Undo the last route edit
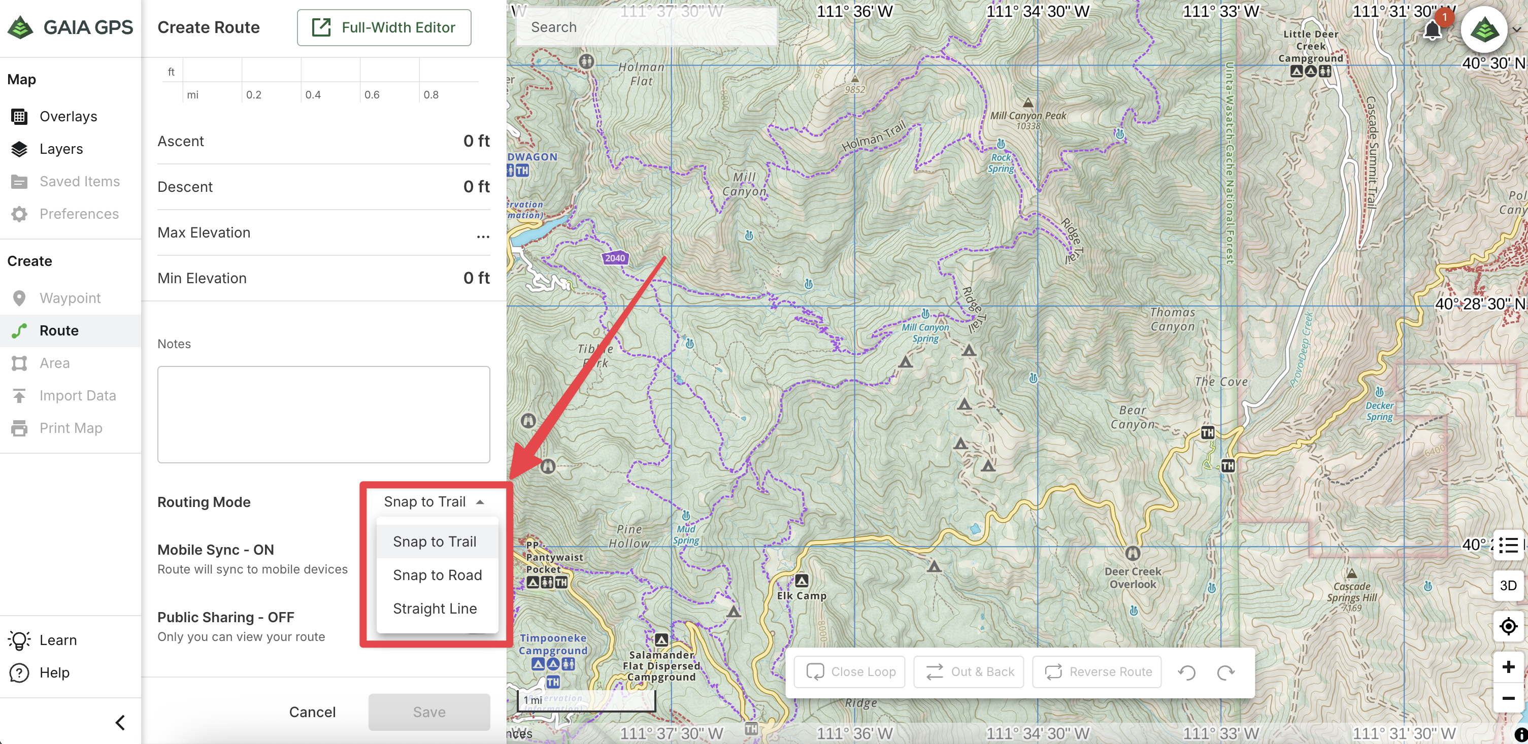The height and width of the screenshot is (744, 1528). (1187, 672)
